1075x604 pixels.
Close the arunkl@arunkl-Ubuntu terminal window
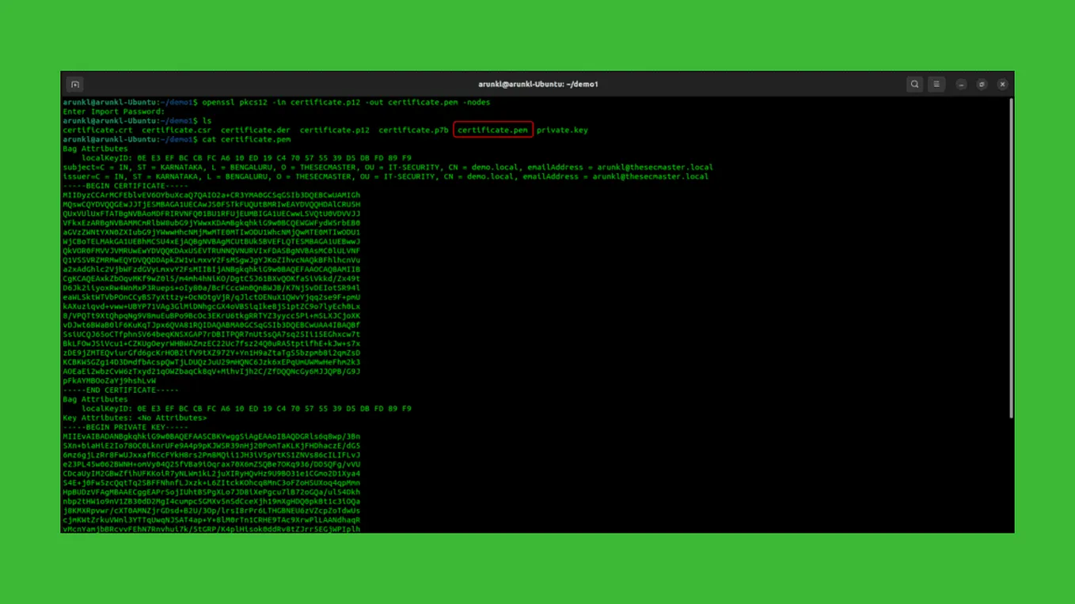tap(1001, 84)
